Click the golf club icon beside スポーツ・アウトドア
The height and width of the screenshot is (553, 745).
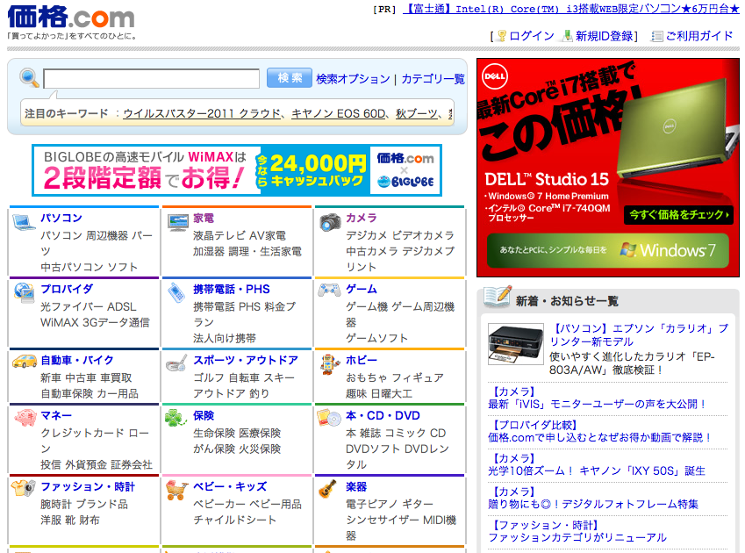tap(176, 363)
